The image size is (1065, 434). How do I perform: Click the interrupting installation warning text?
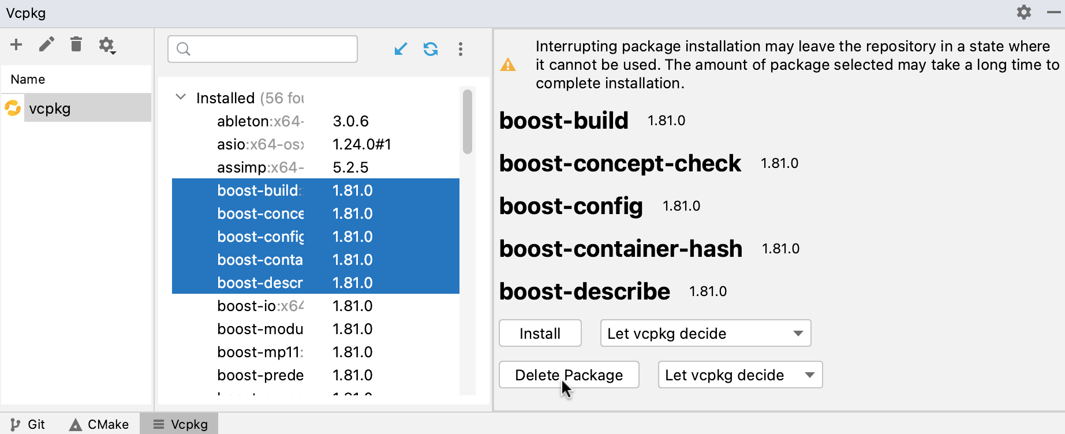point(797,65)
